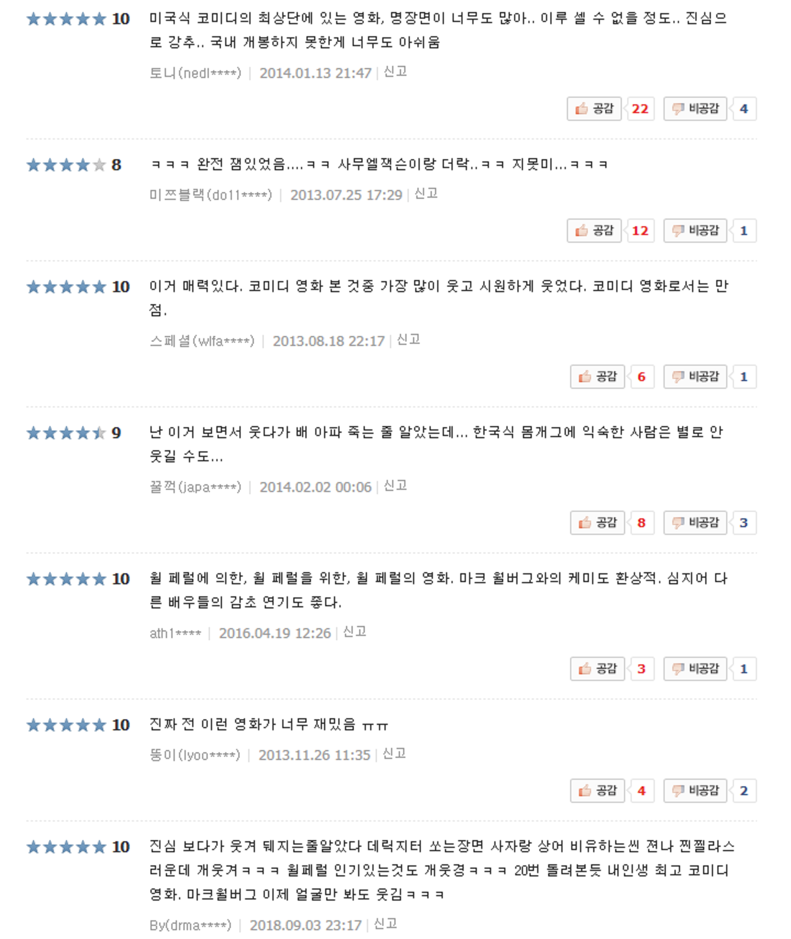This screenshot has height=939, width=791.
Task: Like the 미쯔블랙 review with 공감
Action: pos(594,231)
